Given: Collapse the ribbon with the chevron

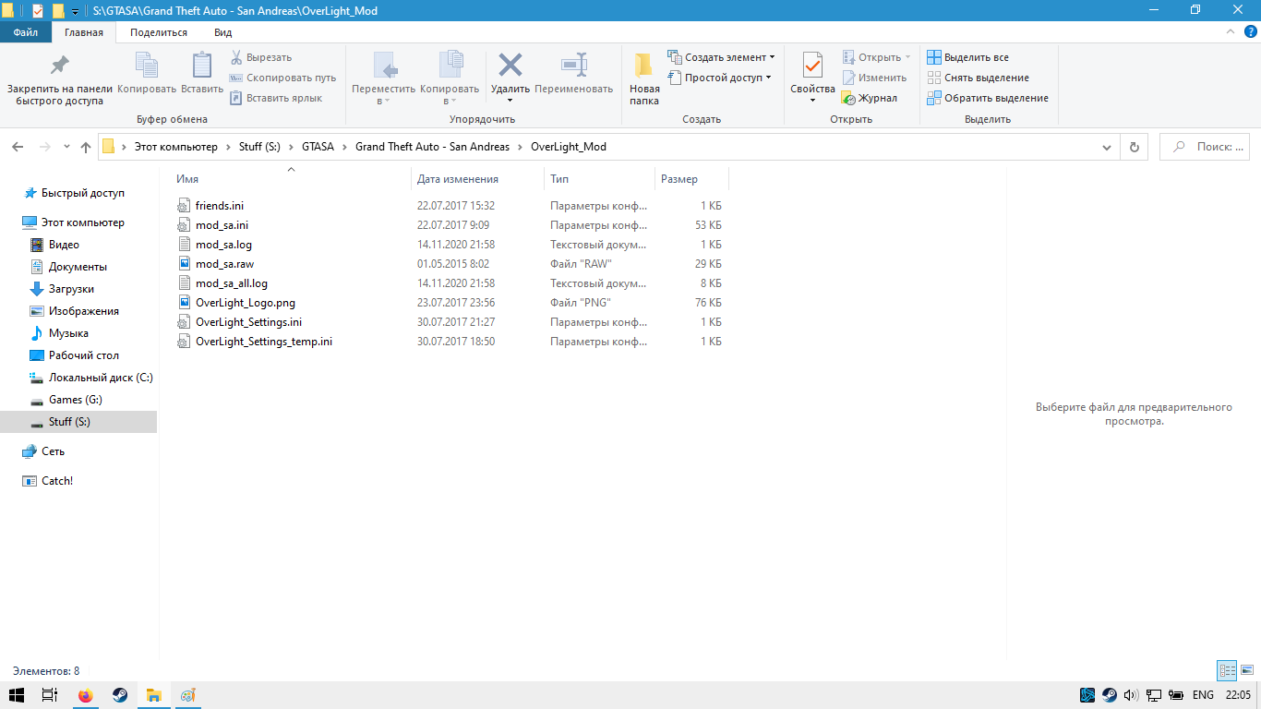Looking at the screenshot, I should (1229, 32).
